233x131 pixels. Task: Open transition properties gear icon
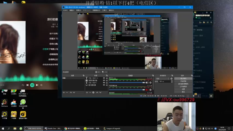click(172, 79)
